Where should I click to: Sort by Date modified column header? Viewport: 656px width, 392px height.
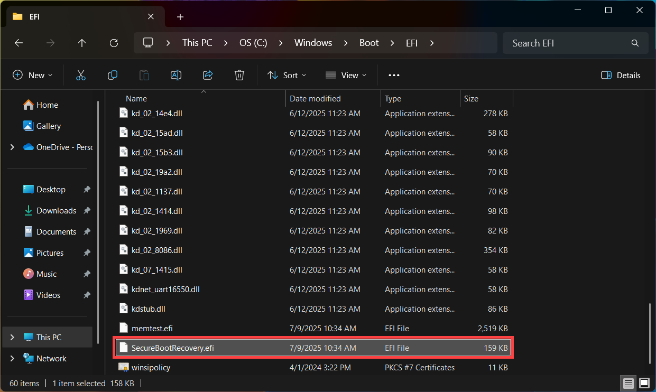tap(333, 99)
